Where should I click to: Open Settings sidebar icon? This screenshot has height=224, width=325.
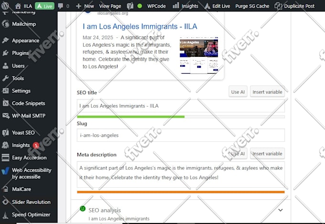click(x=6, y=91)
